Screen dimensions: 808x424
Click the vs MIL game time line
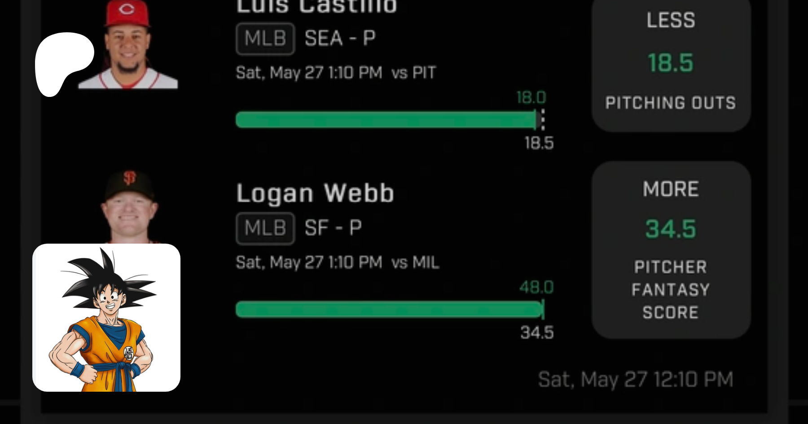point(338,262)
